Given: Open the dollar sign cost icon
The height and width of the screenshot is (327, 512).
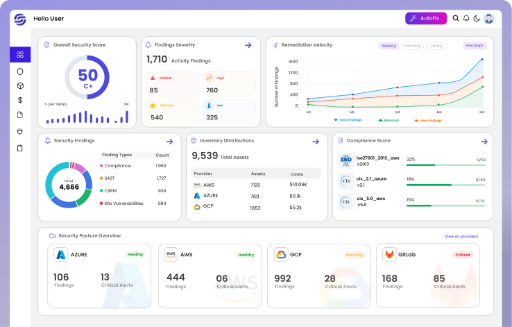Looking at the screenshot, I should coord(20,100).
